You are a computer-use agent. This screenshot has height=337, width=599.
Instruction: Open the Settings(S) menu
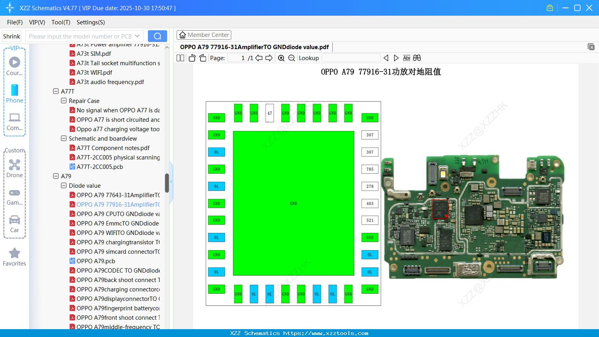coord(90,22)
